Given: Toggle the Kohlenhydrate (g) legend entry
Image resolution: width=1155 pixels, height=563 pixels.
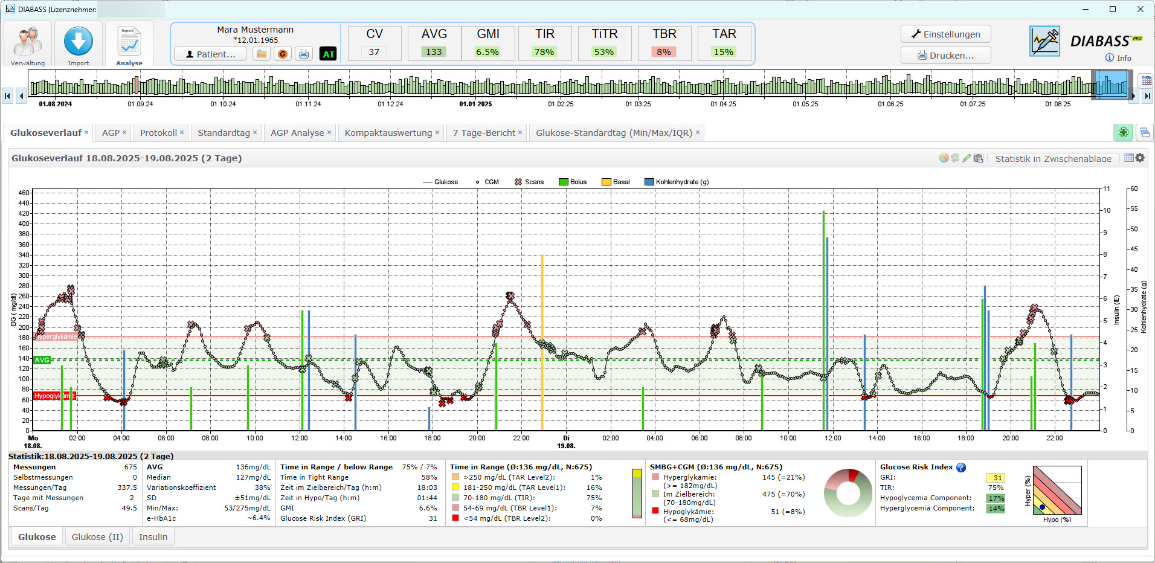Looking at the screenshot, I should tap(677, 182).
